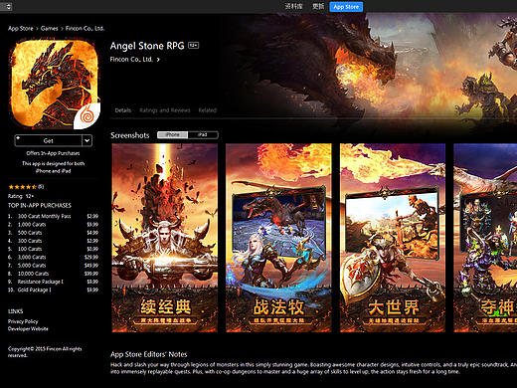Click the 300 Carat Monthly Pass row
This screenshot has height=388, width=517.
click(53, 216)
